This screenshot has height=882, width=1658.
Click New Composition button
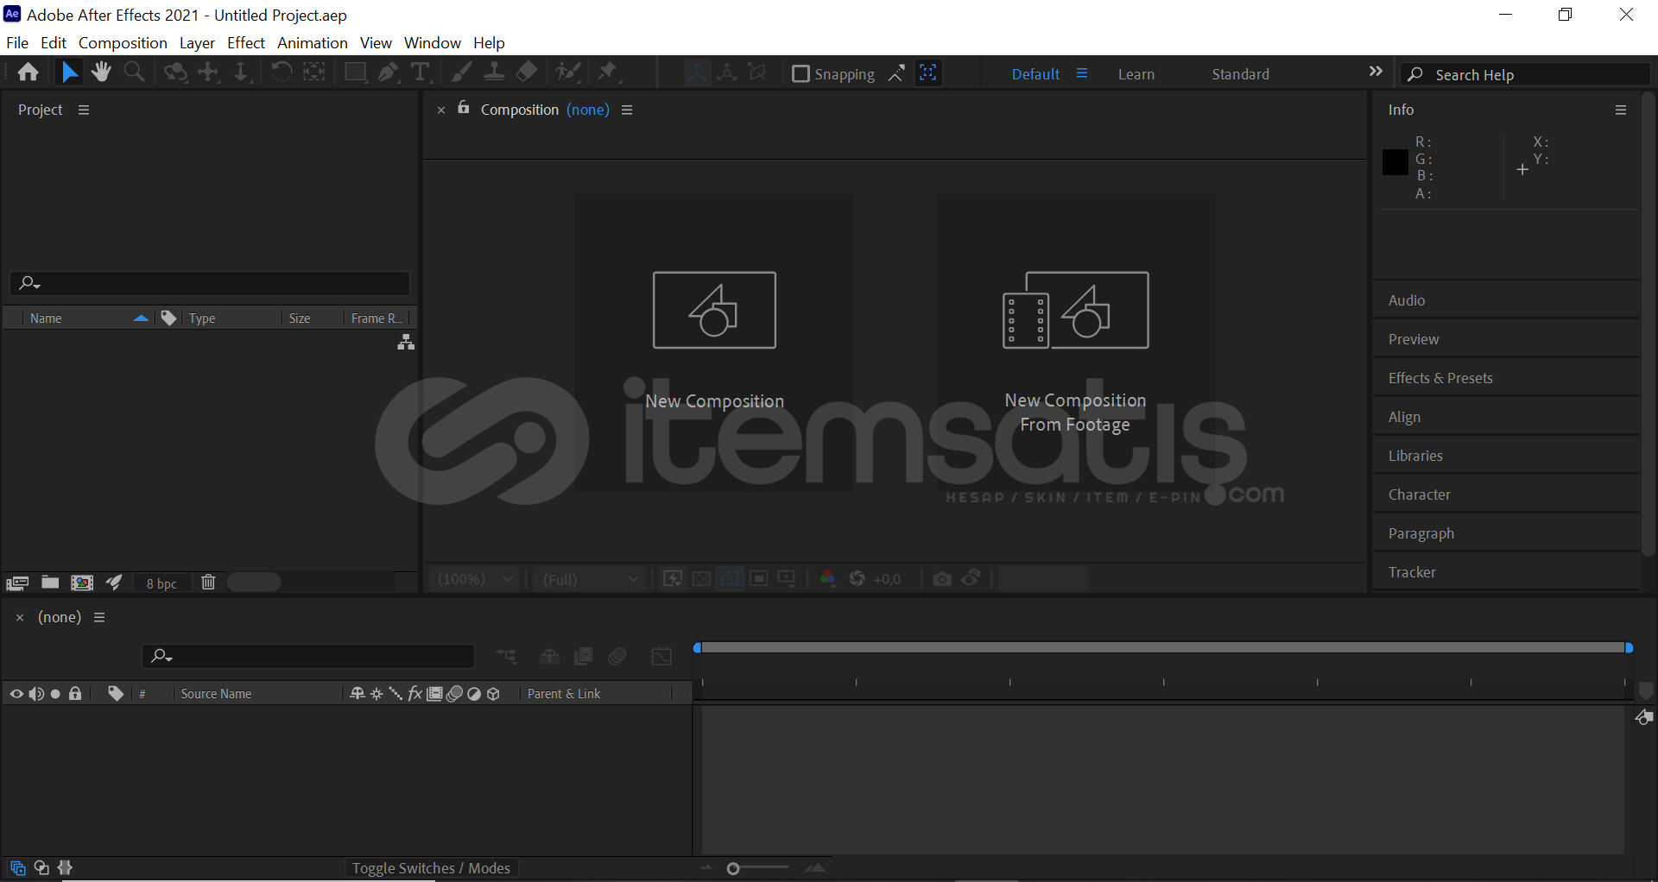(714, 342)
